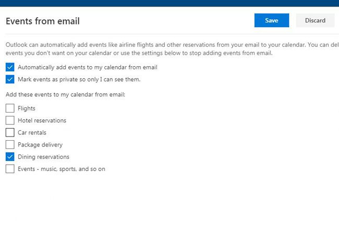The width and height of the screenshot is (339, 235).
Task: Tick the Events music, sports checkbox box
Action: click(10, 169)
